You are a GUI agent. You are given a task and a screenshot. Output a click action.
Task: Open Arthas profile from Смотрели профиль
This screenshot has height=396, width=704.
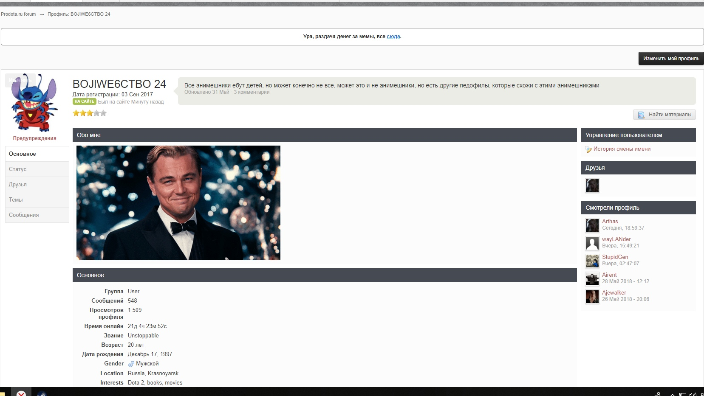610,221
